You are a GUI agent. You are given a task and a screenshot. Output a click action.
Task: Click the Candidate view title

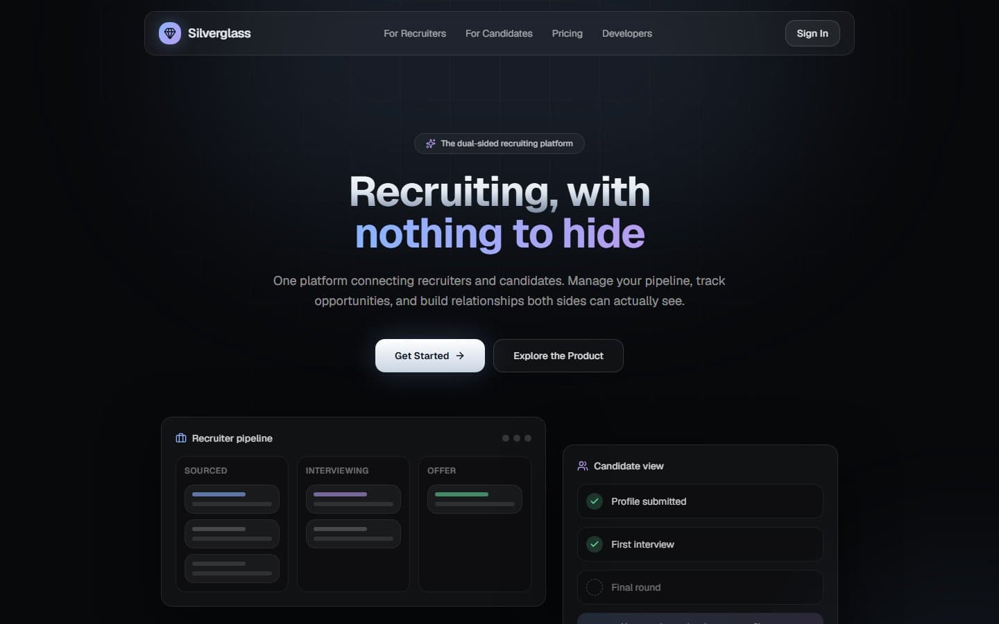(x=629, y=466)
